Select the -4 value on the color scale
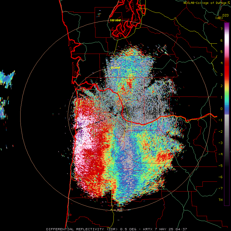 pyautogui.click(x=220, y=154)
